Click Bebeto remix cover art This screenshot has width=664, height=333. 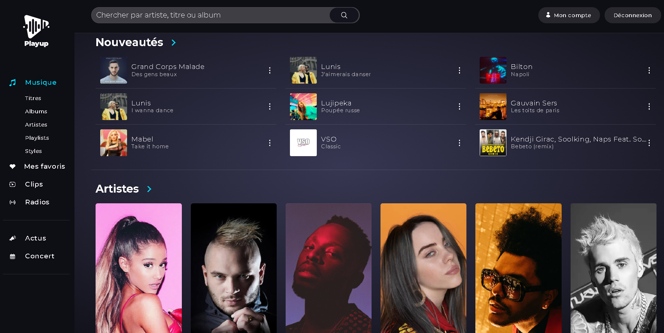point(493,143)
